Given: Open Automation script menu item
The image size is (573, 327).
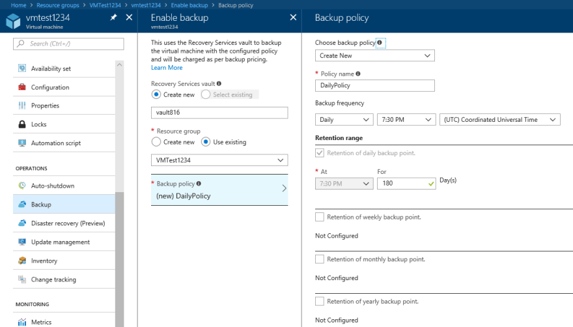Looking at the screenshot, I should pyautogui.click(x=64, y=143).
